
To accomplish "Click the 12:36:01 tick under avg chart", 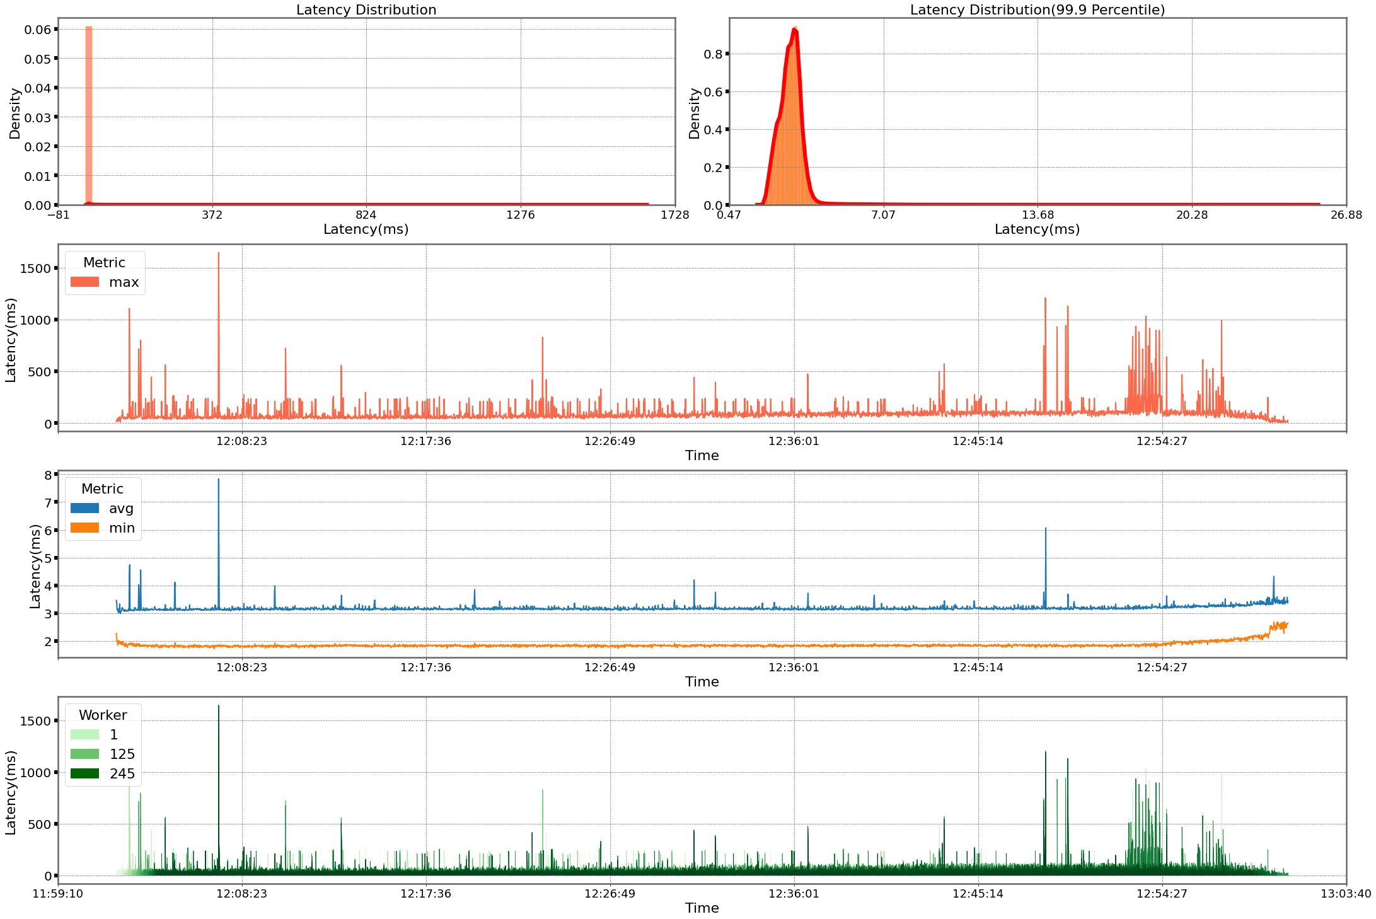I will coord(794,668).
